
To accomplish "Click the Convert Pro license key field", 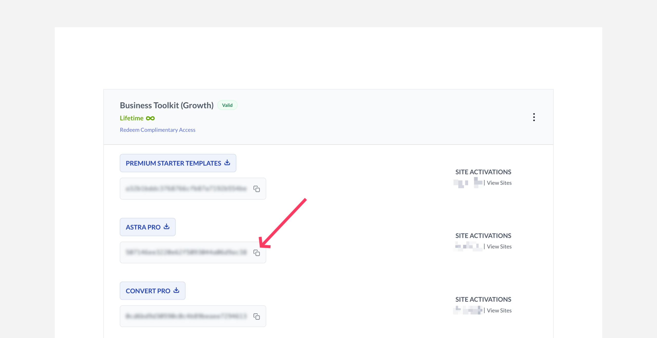I will [193, 316].
